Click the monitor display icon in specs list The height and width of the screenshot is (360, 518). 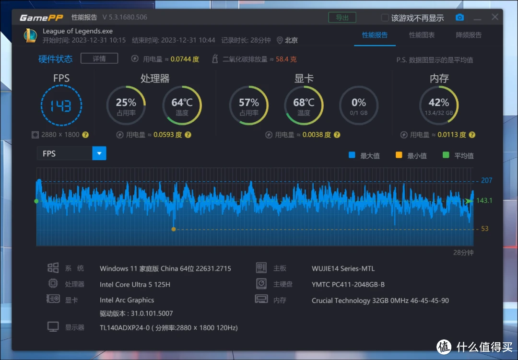click(x=53, y=327)
